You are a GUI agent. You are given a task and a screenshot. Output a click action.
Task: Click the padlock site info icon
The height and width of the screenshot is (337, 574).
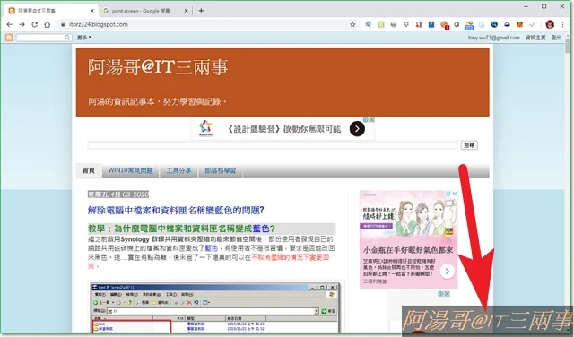[x=63, y=24]
